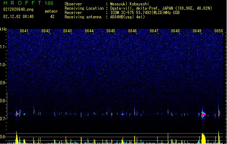Click the 0.9 kHz axis label

point(3,83)
